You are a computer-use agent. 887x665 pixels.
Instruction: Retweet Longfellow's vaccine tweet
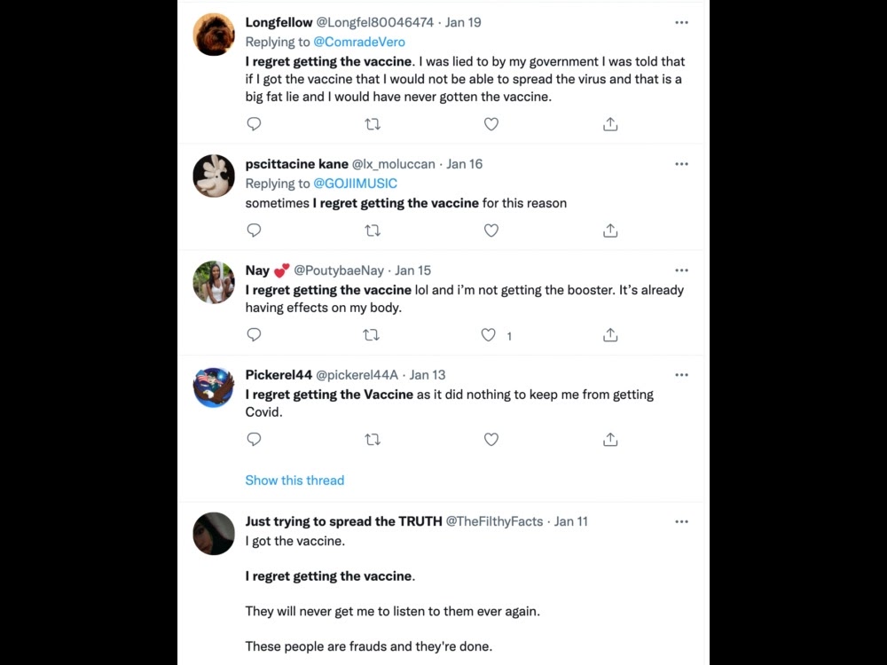pos(373,124)
